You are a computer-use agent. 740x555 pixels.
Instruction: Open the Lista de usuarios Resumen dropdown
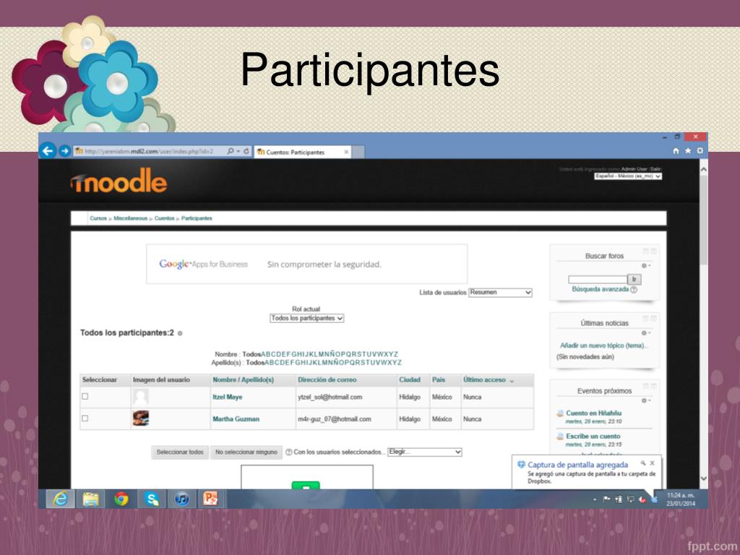tap(500, 293)
